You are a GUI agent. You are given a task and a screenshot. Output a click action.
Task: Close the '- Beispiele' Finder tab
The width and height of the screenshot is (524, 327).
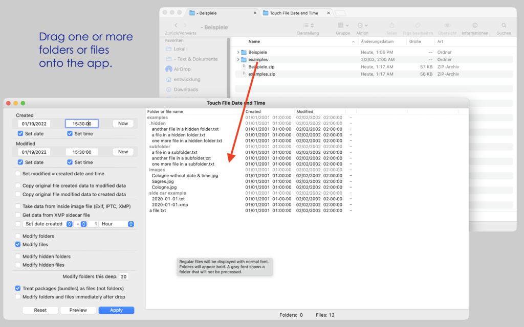[255, 13]
